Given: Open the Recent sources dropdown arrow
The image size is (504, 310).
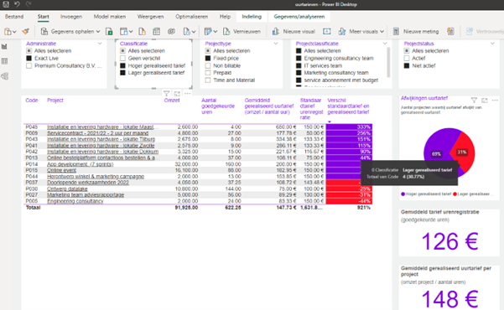Looking at the screenshot, I should tap(194, 32).
